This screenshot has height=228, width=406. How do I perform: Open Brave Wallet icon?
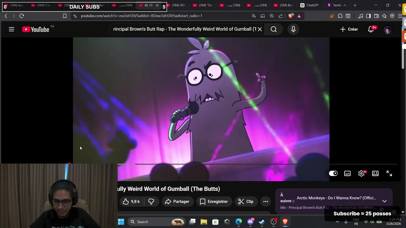377,16
